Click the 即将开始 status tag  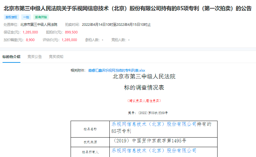click(41, 17)
